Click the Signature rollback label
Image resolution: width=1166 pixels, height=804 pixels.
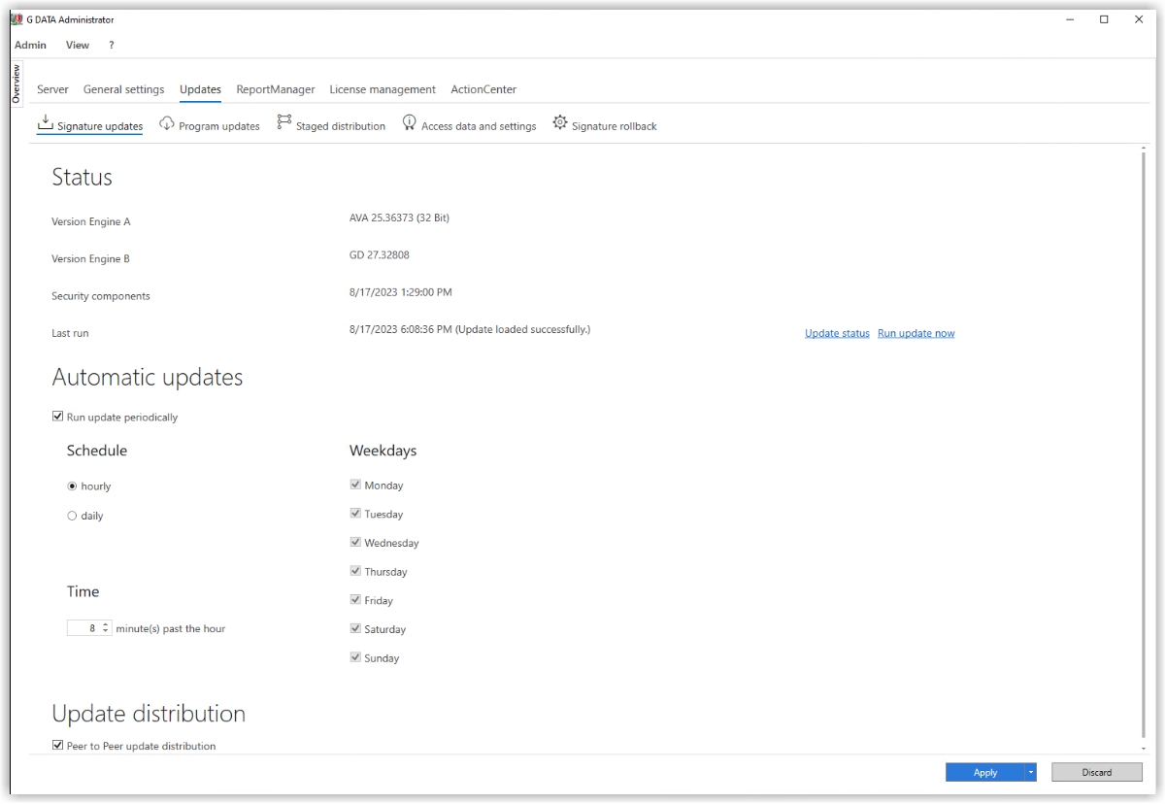tap(615, 126)
